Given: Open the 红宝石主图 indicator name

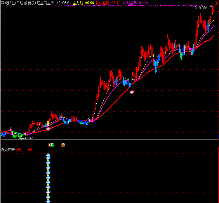Looking at the screenshot, I should [x=45, y=3].
